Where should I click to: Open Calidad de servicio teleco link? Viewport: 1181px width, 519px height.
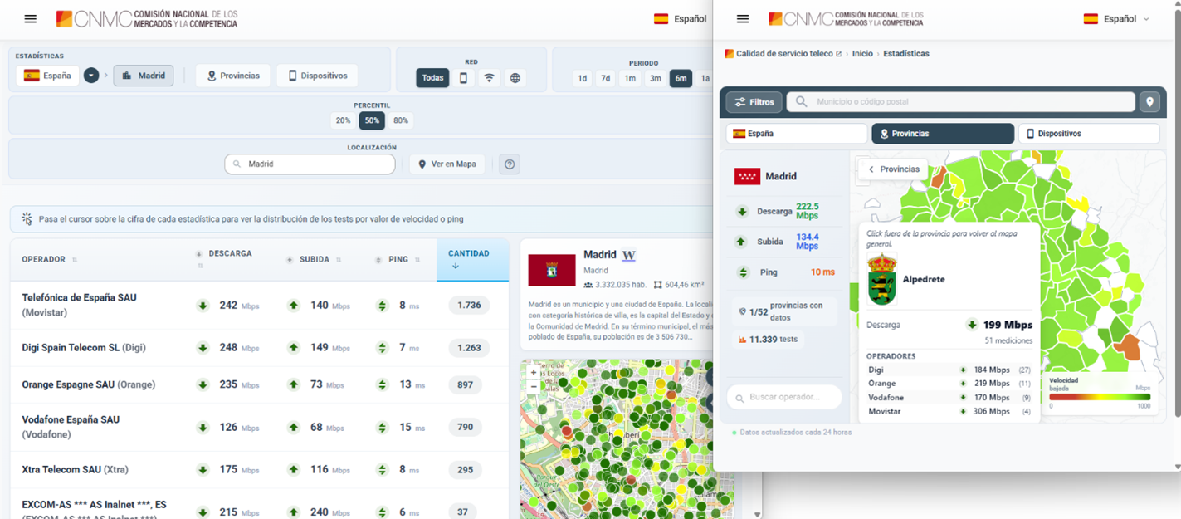tap(783, 54)
